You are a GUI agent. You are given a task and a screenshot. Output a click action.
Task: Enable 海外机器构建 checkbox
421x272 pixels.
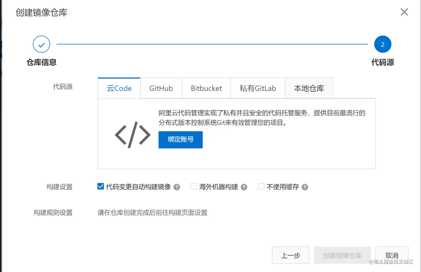(194, 186)
